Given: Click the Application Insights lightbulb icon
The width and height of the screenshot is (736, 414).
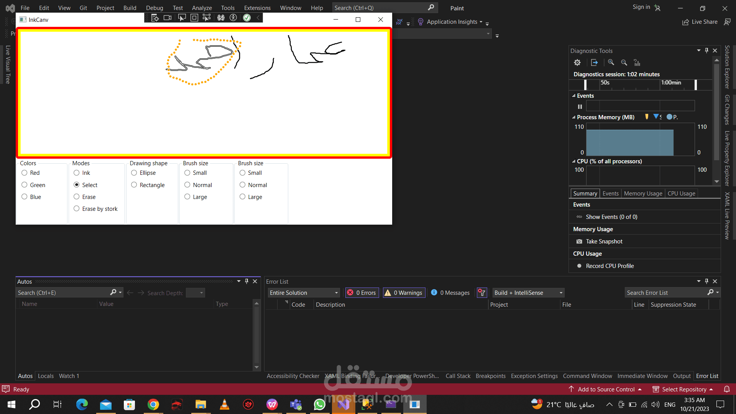Looking at the screenshot, I should pos(421,22).
